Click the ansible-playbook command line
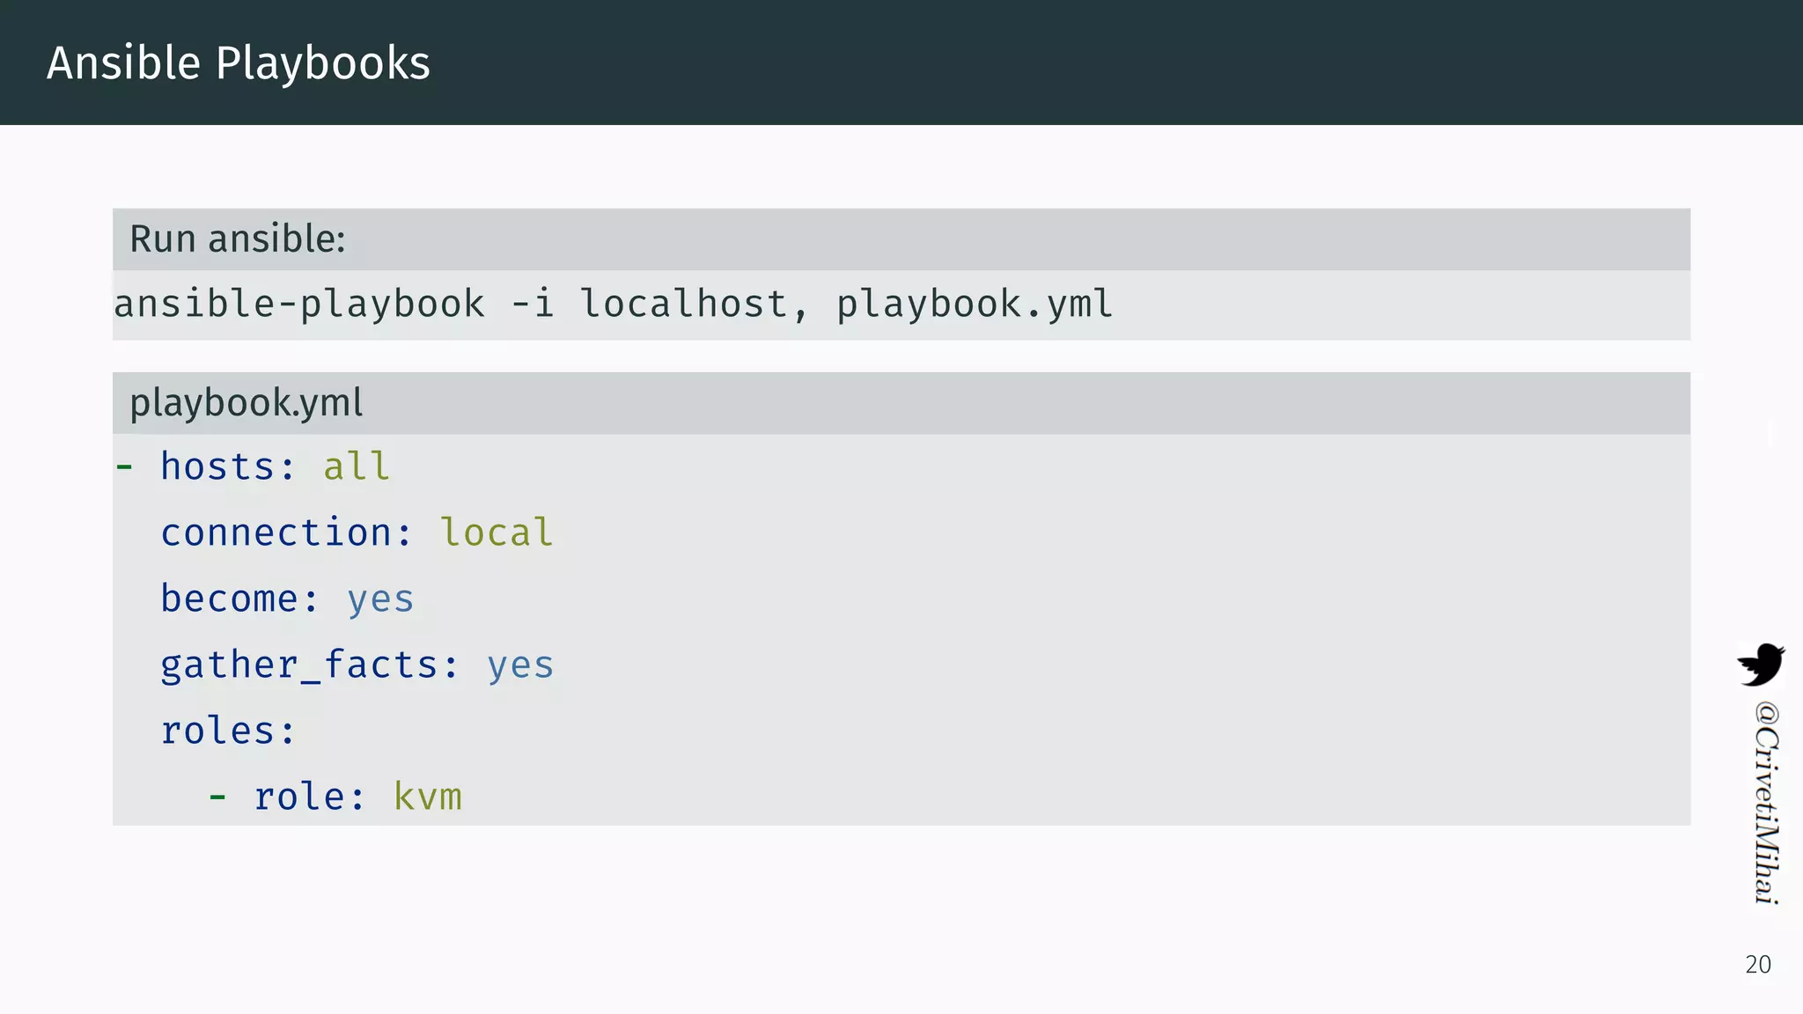 [614, 305]
